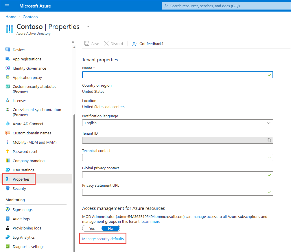The height and width of the screenshot is (252, 291).
Task: Click the Company branding icon
Action: pyautogui.click(x=8, y=160)
